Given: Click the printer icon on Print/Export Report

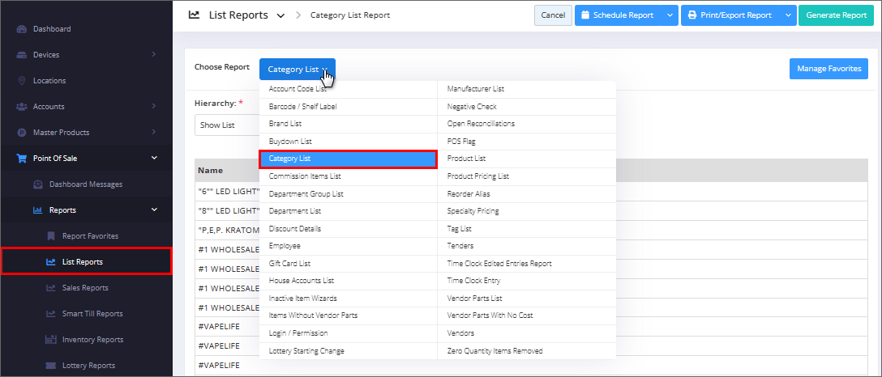Looking at the screenshot, I should (x=691, y=15).
